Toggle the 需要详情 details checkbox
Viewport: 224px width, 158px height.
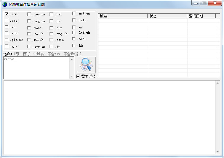click(78, 76)
